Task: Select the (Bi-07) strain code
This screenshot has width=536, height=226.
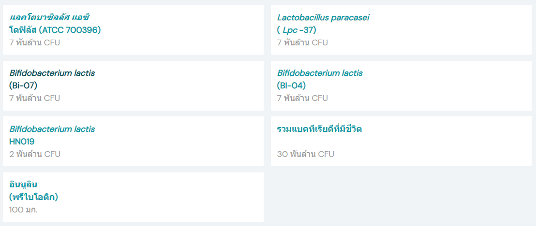Action: (23, 85)
